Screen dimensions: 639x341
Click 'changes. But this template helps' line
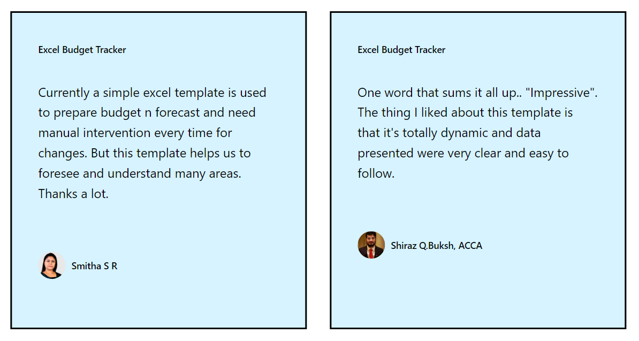click(144, 153)
